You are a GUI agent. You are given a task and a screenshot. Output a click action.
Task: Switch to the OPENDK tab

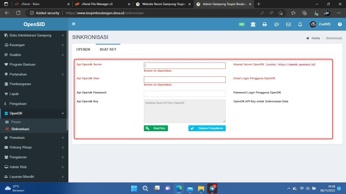(83, 49)
